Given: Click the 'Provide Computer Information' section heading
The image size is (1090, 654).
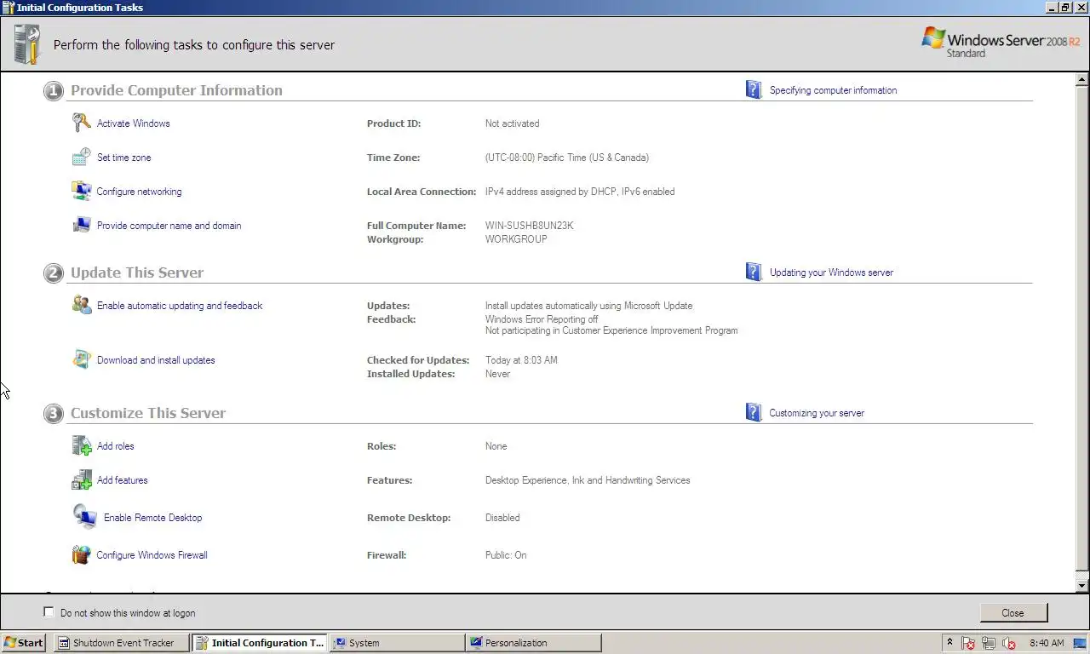Looking at the screenshot, I should point(176,90).
